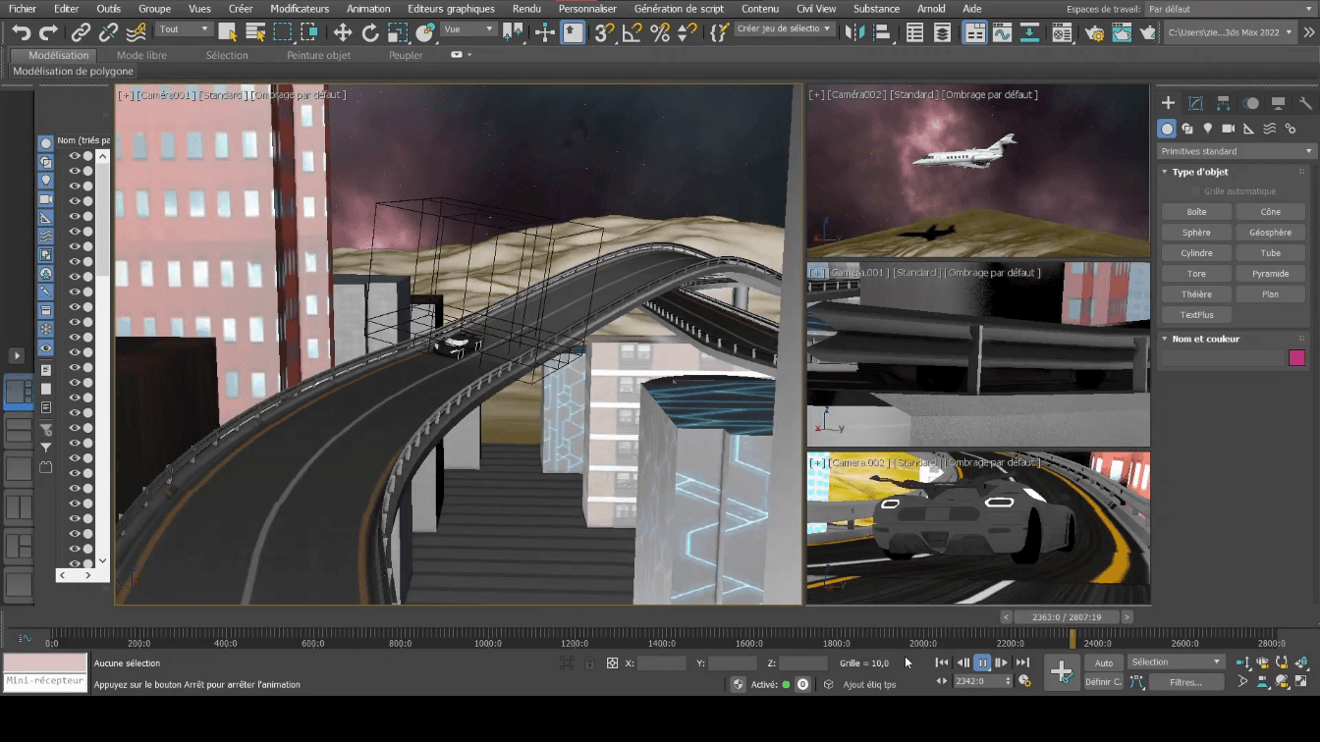Viewport: 1320px width, 742px height.
Task: Open the Cameras category in the Create panel
Action: tap(1228, 129)
